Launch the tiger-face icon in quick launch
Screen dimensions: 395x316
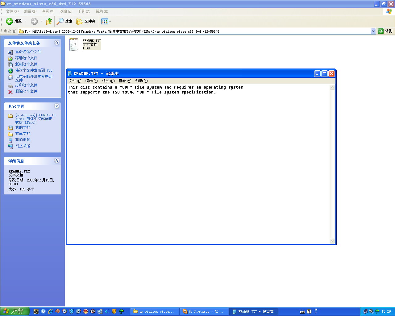click(x=114, y=311)
